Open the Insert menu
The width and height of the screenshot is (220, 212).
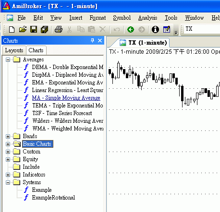coord(76,18)
